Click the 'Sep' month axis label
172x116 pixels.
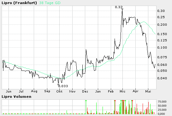[47, 91]
